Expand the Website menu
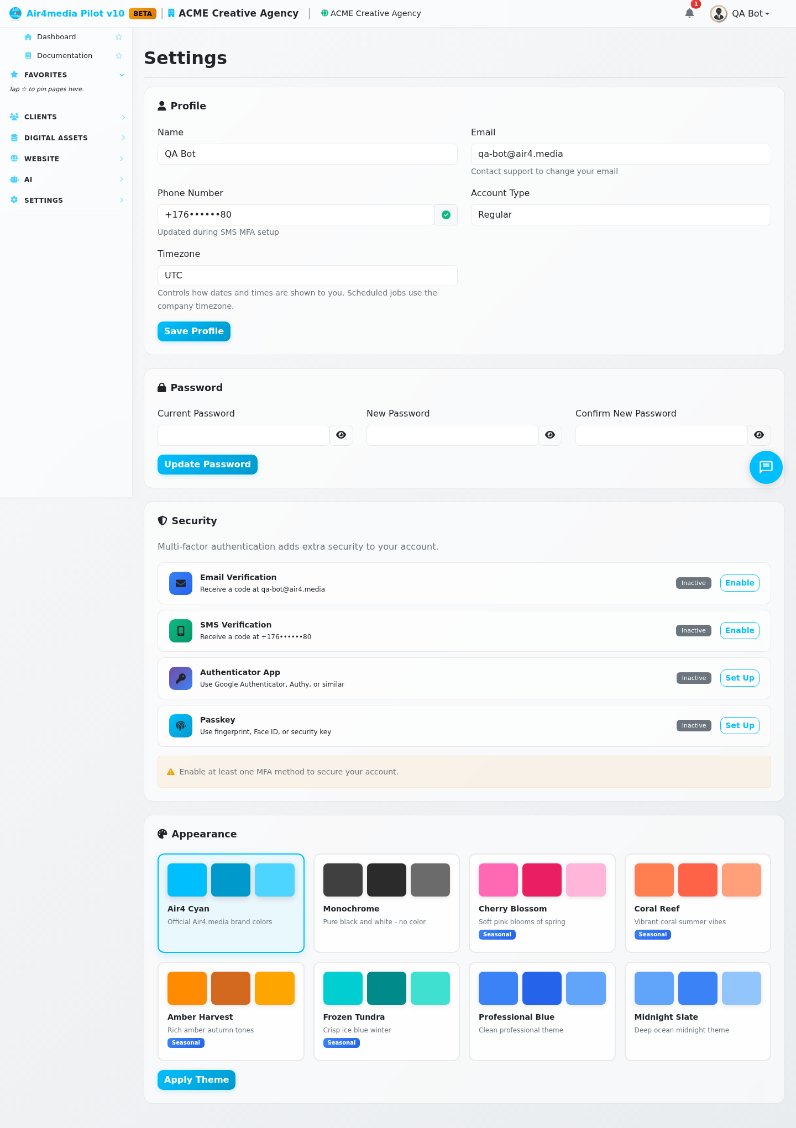Screen dimensions: 796x1128 click(122, 159)
